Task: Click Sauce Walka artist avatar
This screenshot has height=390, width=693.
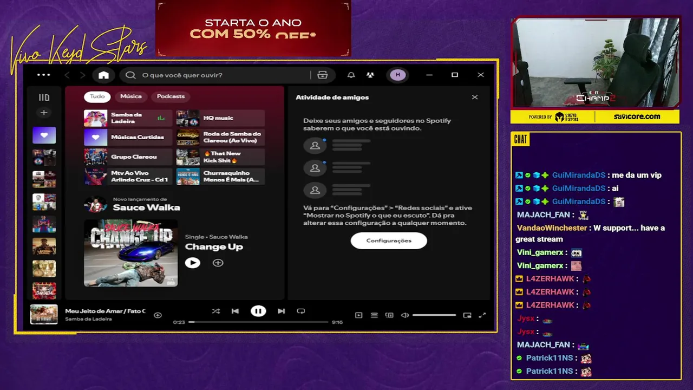Action: tap(95, 204)
